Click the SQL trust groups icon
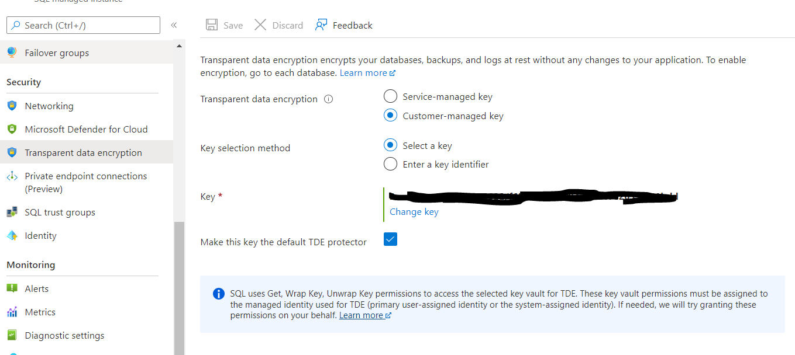The width and height of the screenshot is (795, 355). pos(12,212)
